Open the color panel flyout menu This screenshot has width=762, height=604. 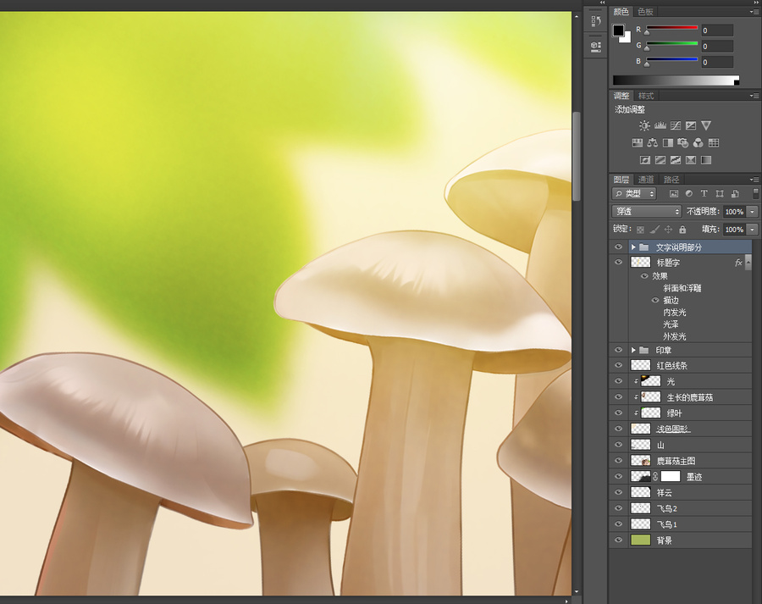pos(754,12)
